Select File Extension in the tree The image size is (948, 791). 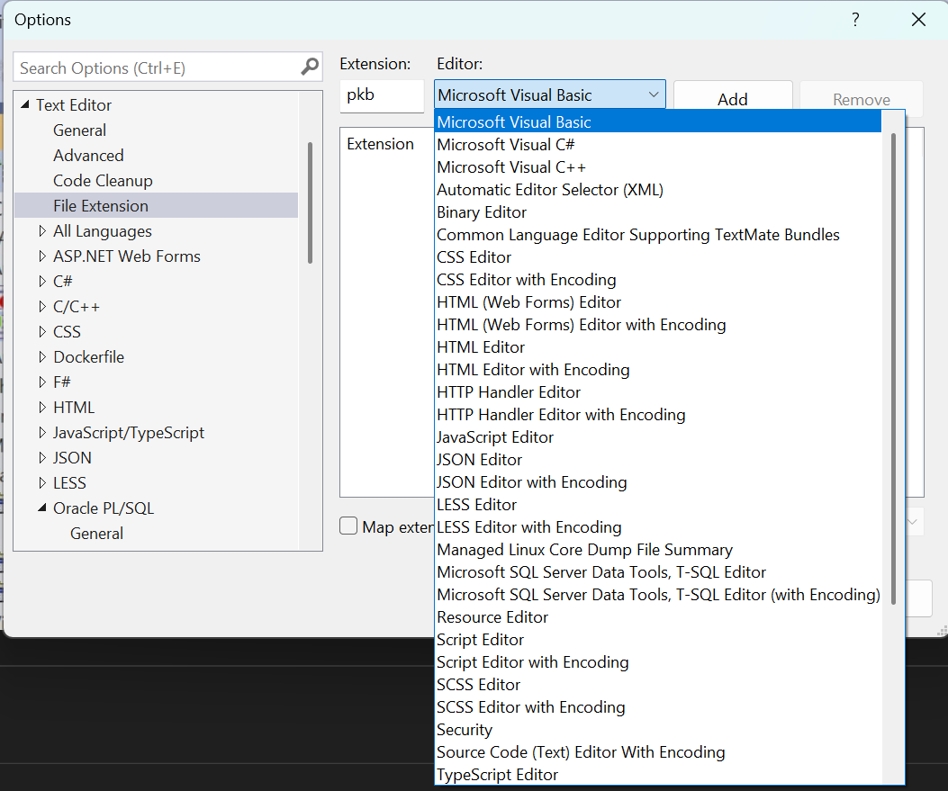click(x=156, y=205)
